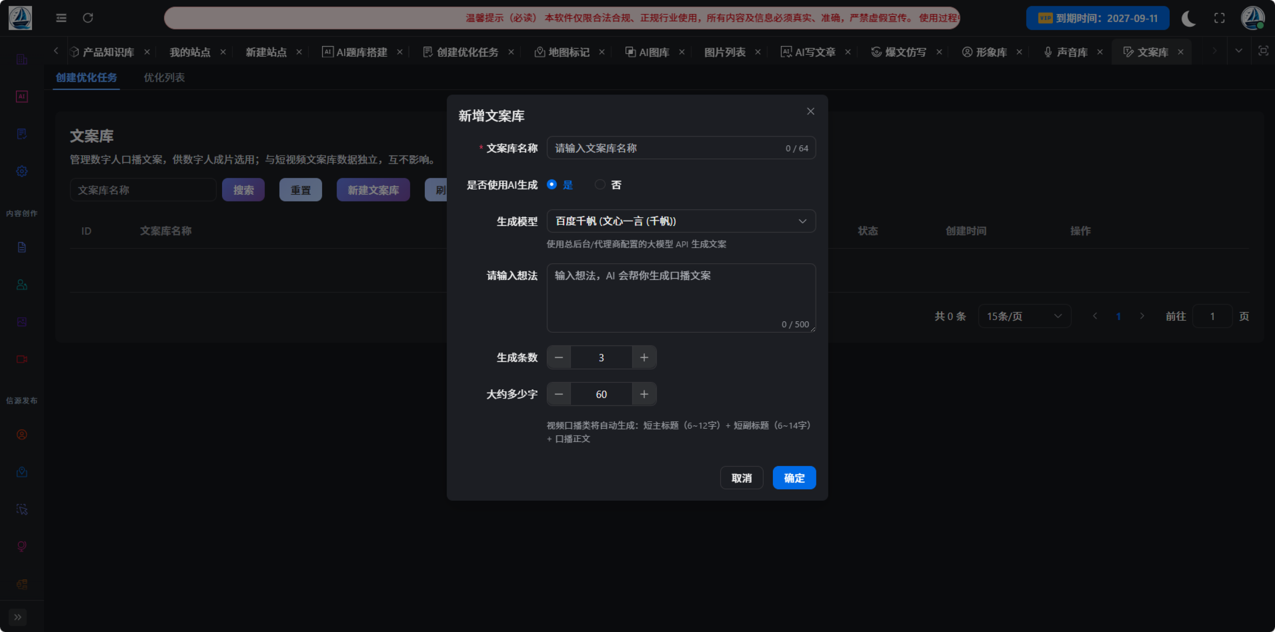
Task: Toggle the hamburger sidebar menu icon
Action: pos(61,18)
